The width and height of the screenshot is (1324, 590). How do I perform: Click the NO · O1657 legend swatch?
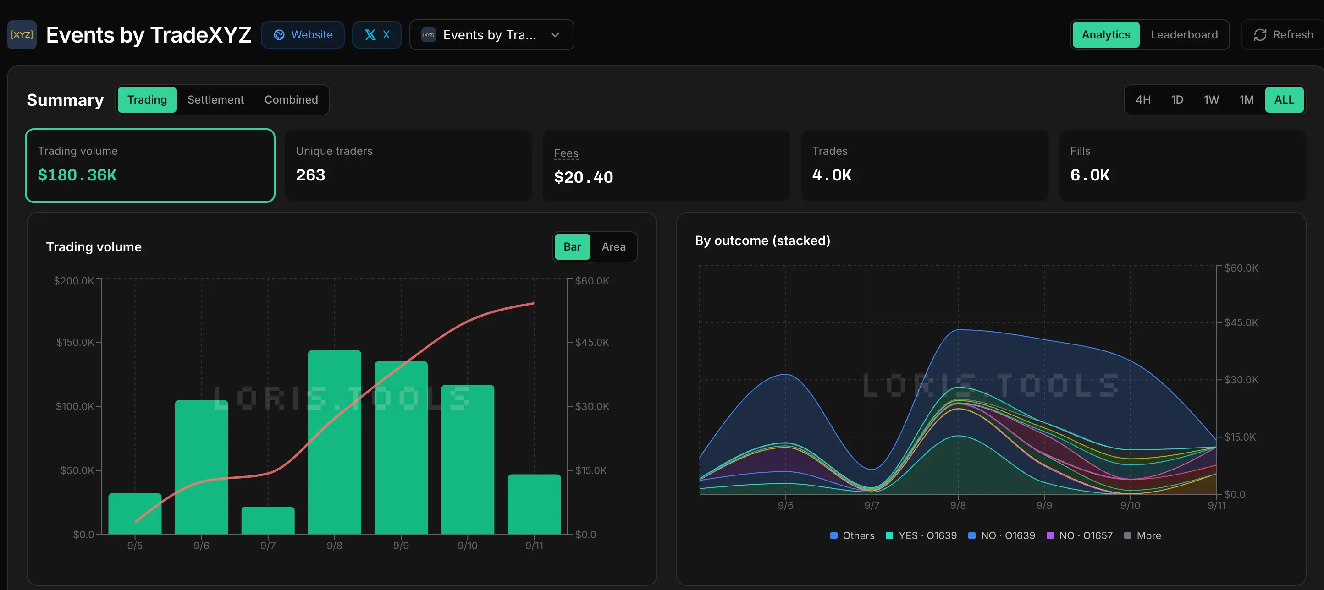(1050, 535)
